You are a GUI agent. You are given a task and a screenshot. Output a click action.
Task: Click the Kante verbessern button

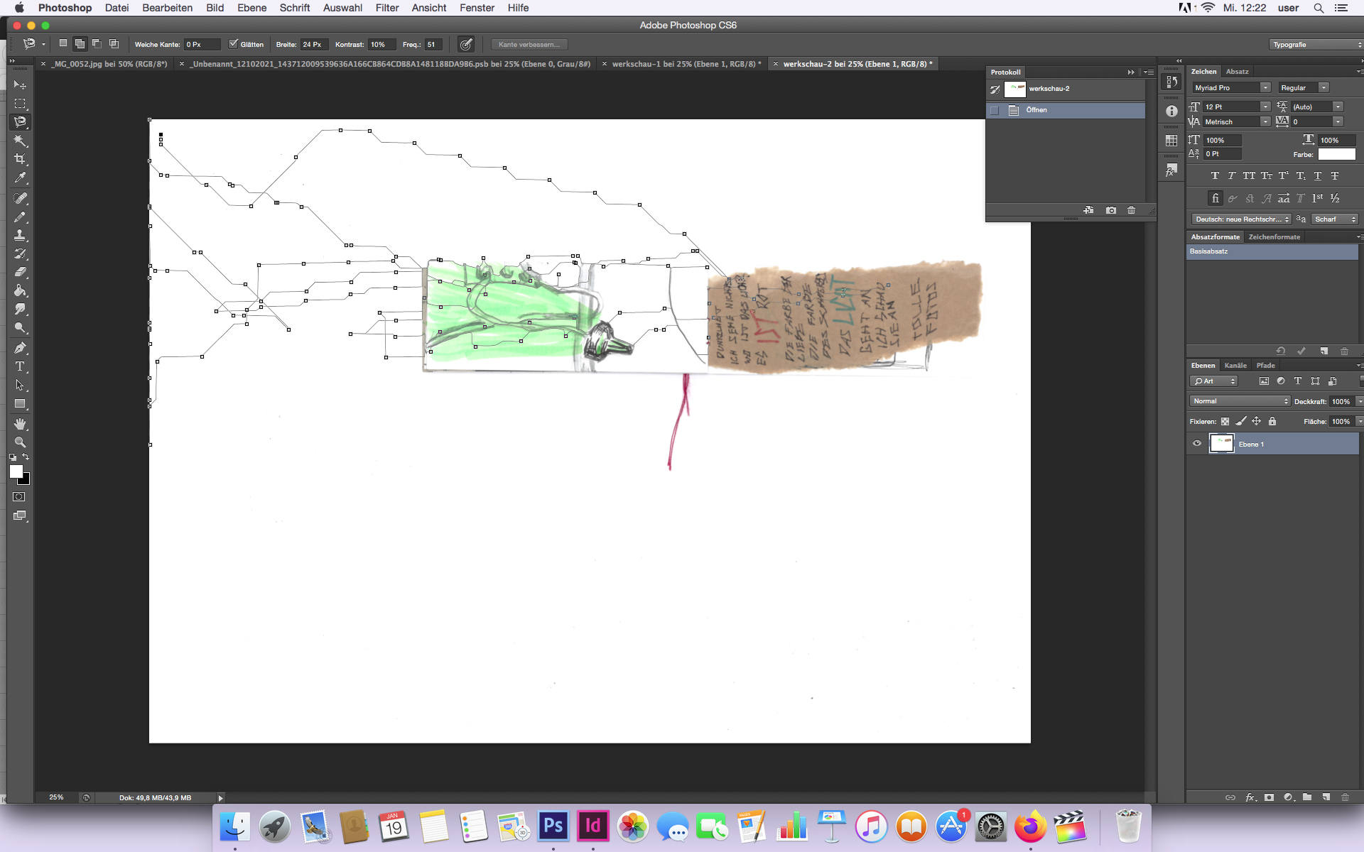point(529,44)
